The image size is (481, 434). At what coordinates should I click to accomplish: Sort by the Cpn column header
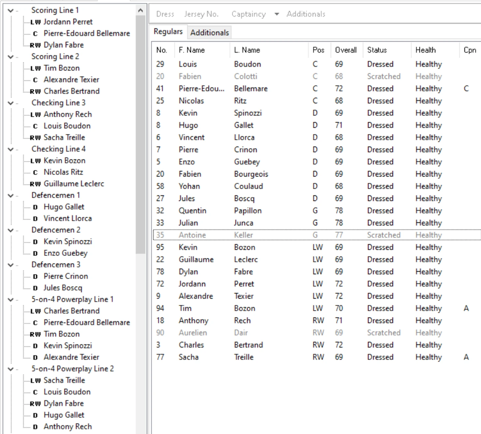(470, 50)
